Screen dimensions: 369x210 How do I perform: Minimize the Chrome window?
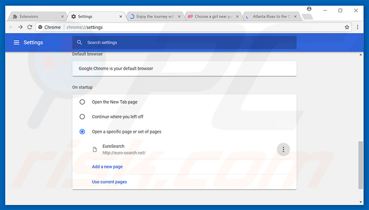coord(325,10)
